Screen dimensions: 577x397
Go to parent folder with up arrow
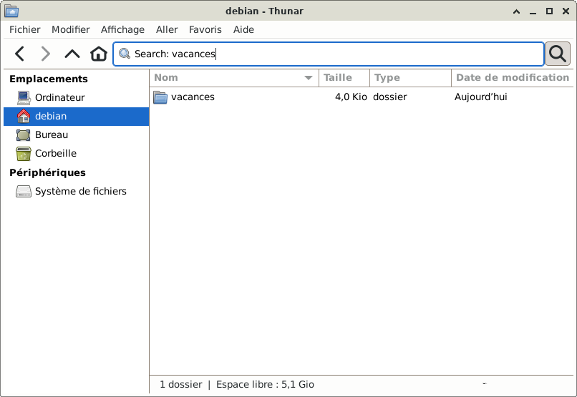pyautogui.click(x=72, y=54)
